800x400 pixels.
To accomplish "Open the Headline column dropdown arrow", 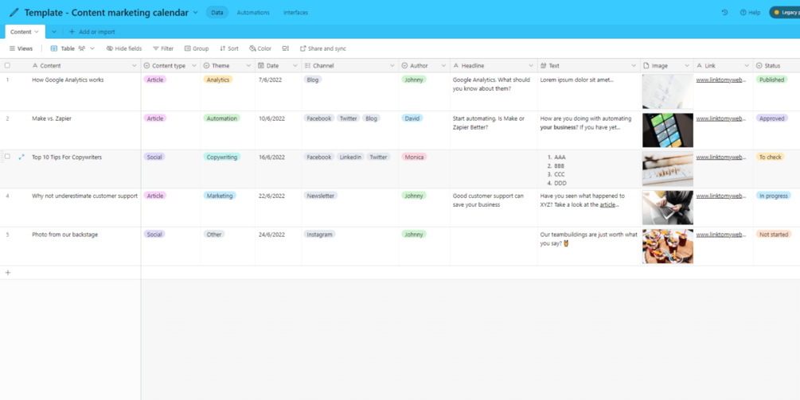I will pyautogui.click(x=531, y=66).
